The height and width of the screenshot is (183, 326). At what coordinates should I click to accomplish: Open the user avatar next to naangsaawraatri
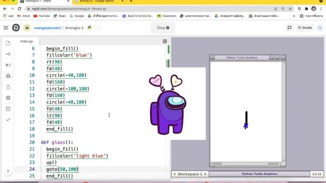[27, 27]
